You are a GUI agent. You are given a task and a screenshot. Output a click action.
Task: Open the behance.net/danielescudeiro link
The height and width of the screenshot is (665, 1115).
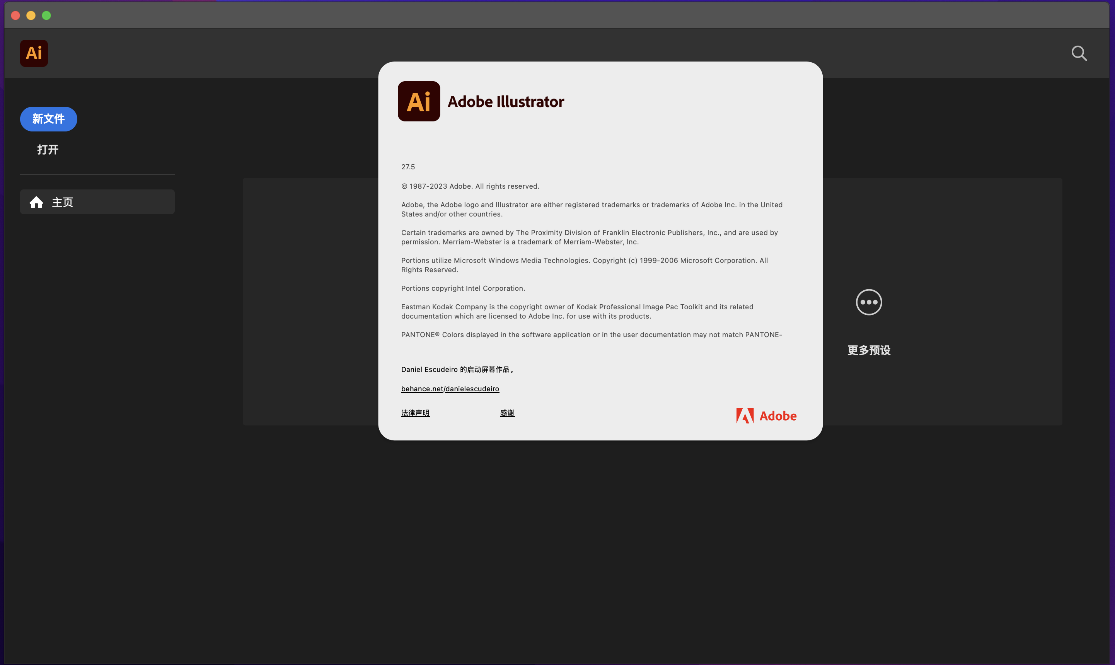(x=450, y=389)
